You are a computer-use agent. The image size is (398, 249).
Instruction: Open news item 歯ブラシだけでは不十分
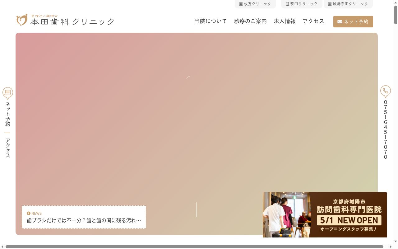point(84,220)
